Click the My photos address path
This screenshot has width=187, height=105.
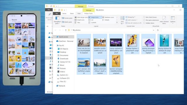(77, 30)
